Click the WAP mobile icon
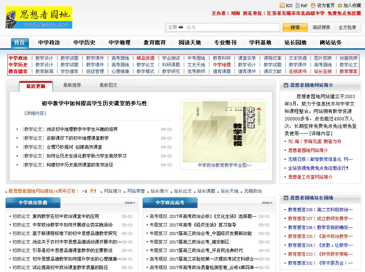Image resolution: width=365 pixels, height=272 pixels. tap(297, 6)
